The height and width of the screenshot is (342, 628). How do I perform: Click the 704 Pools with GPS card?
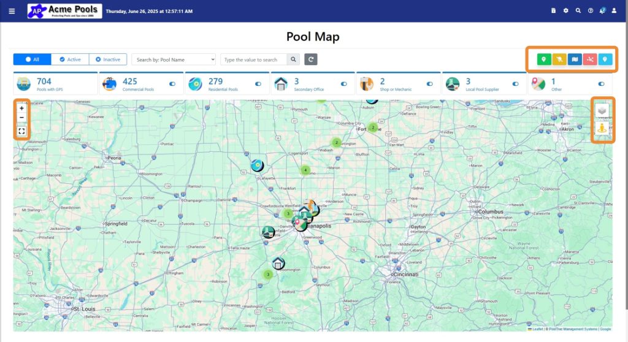tap(55, 84)
